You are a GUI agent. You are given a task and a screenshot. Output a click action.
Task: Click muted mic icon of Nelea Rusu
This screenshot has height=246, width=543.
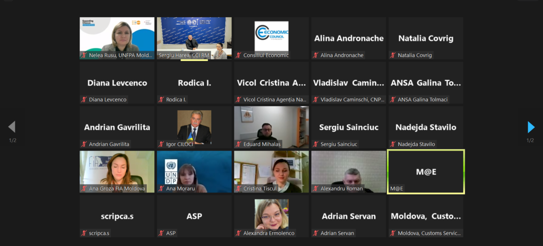click(x=84, y=55)
